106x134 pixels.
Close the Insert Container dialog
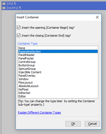coord(97,17)
